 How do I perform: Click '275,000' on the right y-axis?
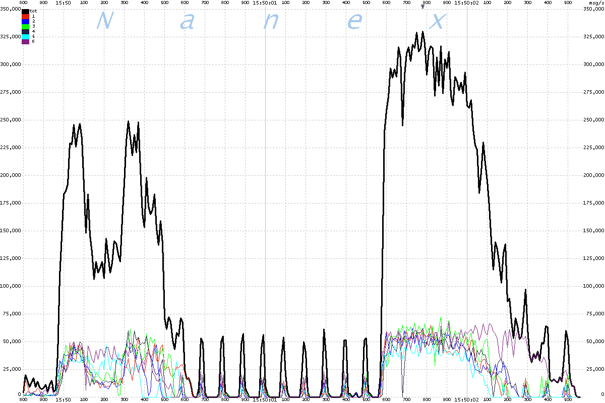(x=593, y=92)
